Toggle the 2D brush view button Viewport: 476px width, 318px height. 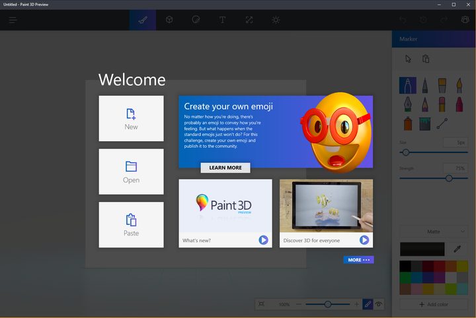(368, 304)
